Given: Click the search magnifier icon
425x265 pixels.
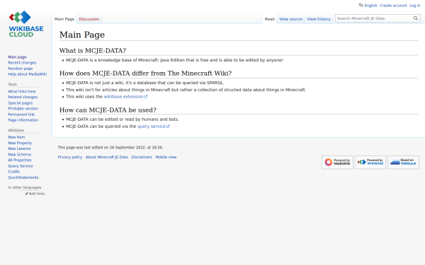Looking at the screenshot, I should coord(416,18).
